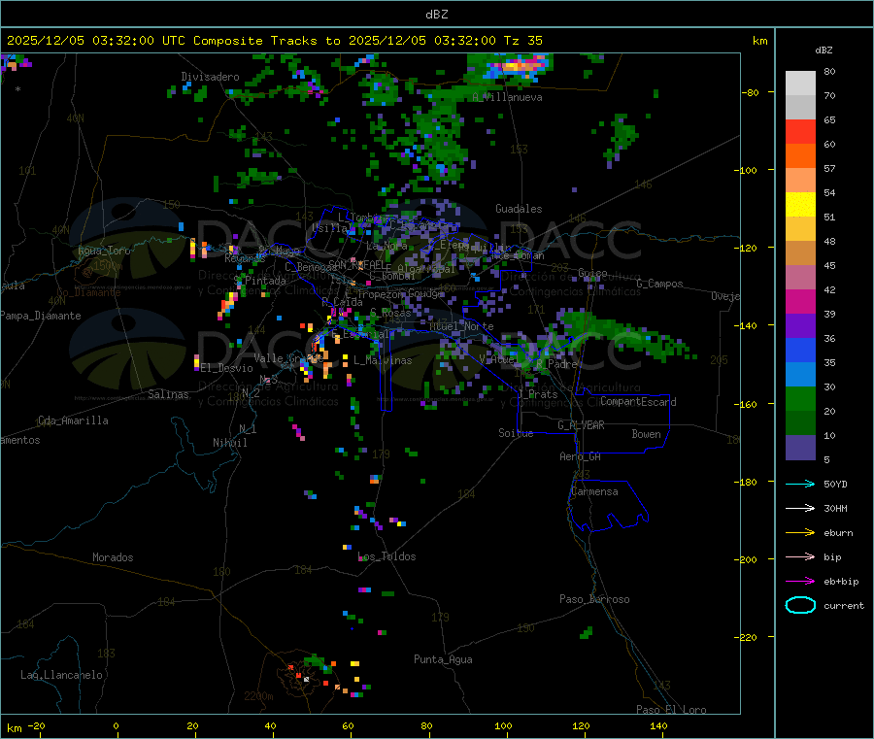Click the composite tracks timestamp header text

[x=274, y=41]
